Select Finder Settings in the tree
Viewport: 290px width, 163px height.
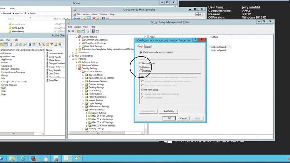click(x=96, y=94)
